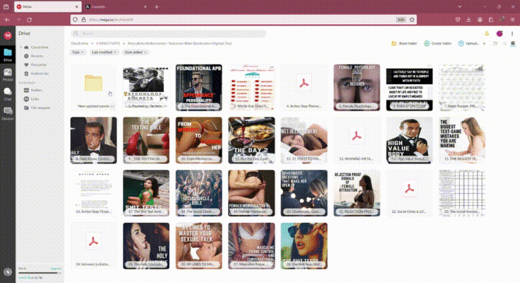The width and height of the screenshot is (520, 283).
Task: Open the New updated course folder
Action: 93,83
